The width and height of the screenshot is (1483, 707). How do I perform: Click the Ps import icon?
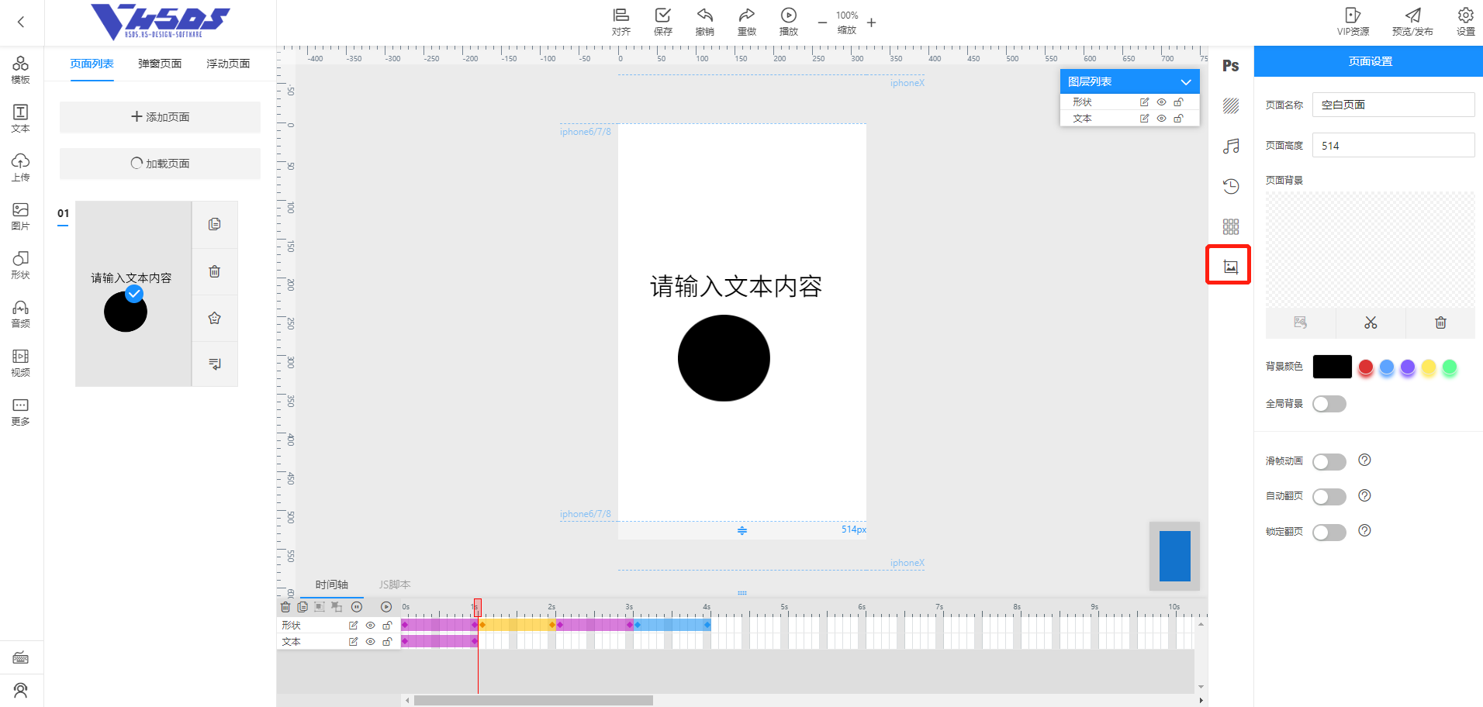coord(1231,66)
